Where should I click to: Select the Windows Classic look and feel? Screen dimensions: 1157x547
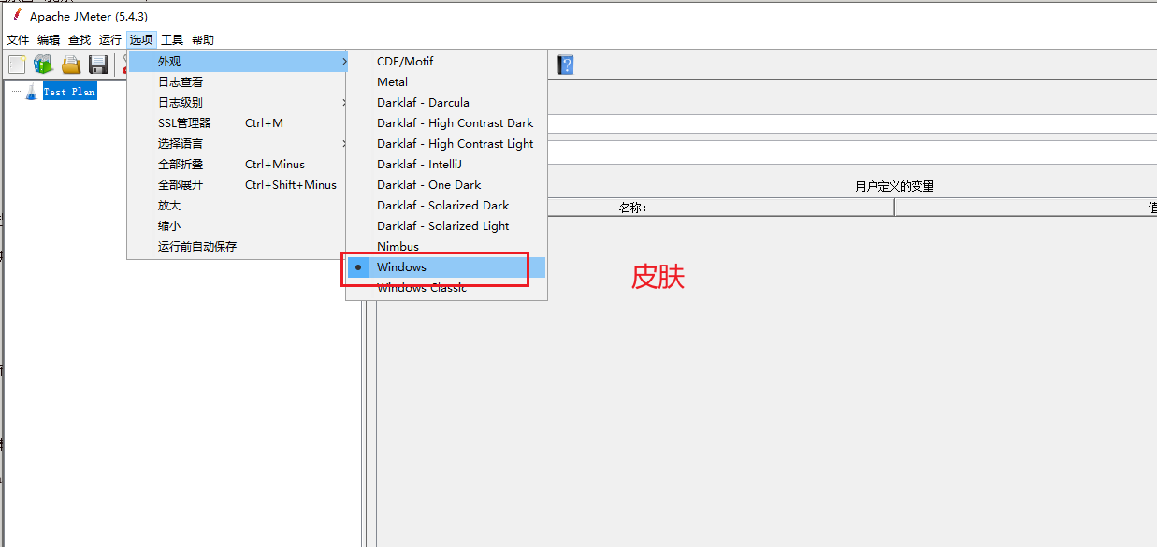pyautogui.click(x=446, y=288)
